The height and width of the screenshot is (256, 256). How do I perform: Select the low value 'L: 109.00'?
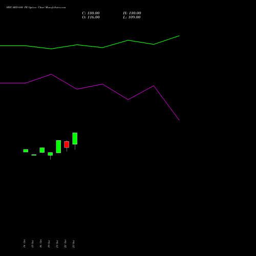pyautogui.click(x=132, y=17)
